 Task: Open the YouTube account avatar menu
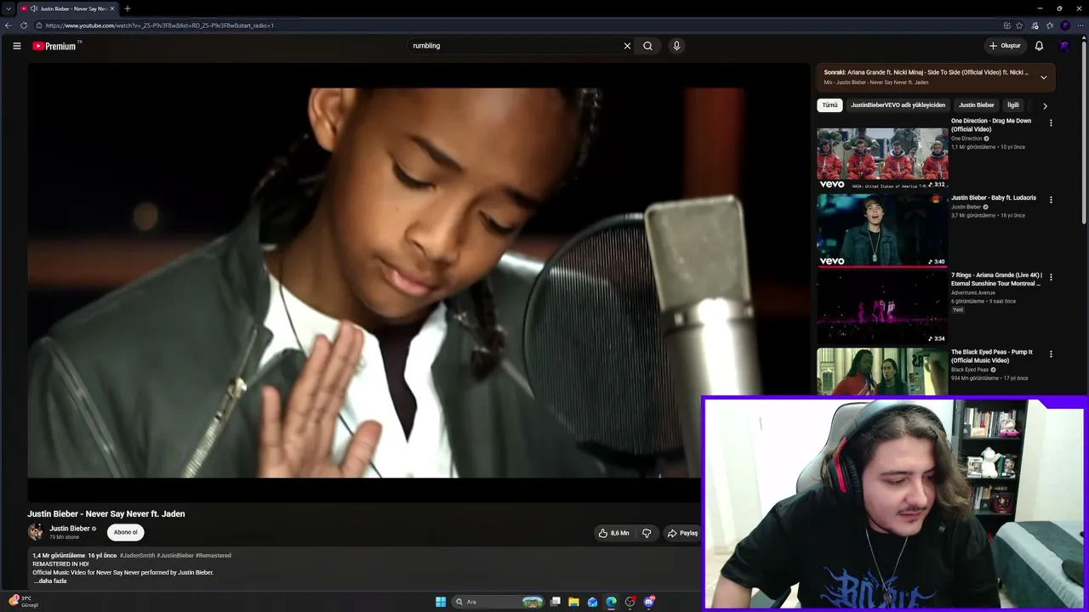coord(1064,46)
